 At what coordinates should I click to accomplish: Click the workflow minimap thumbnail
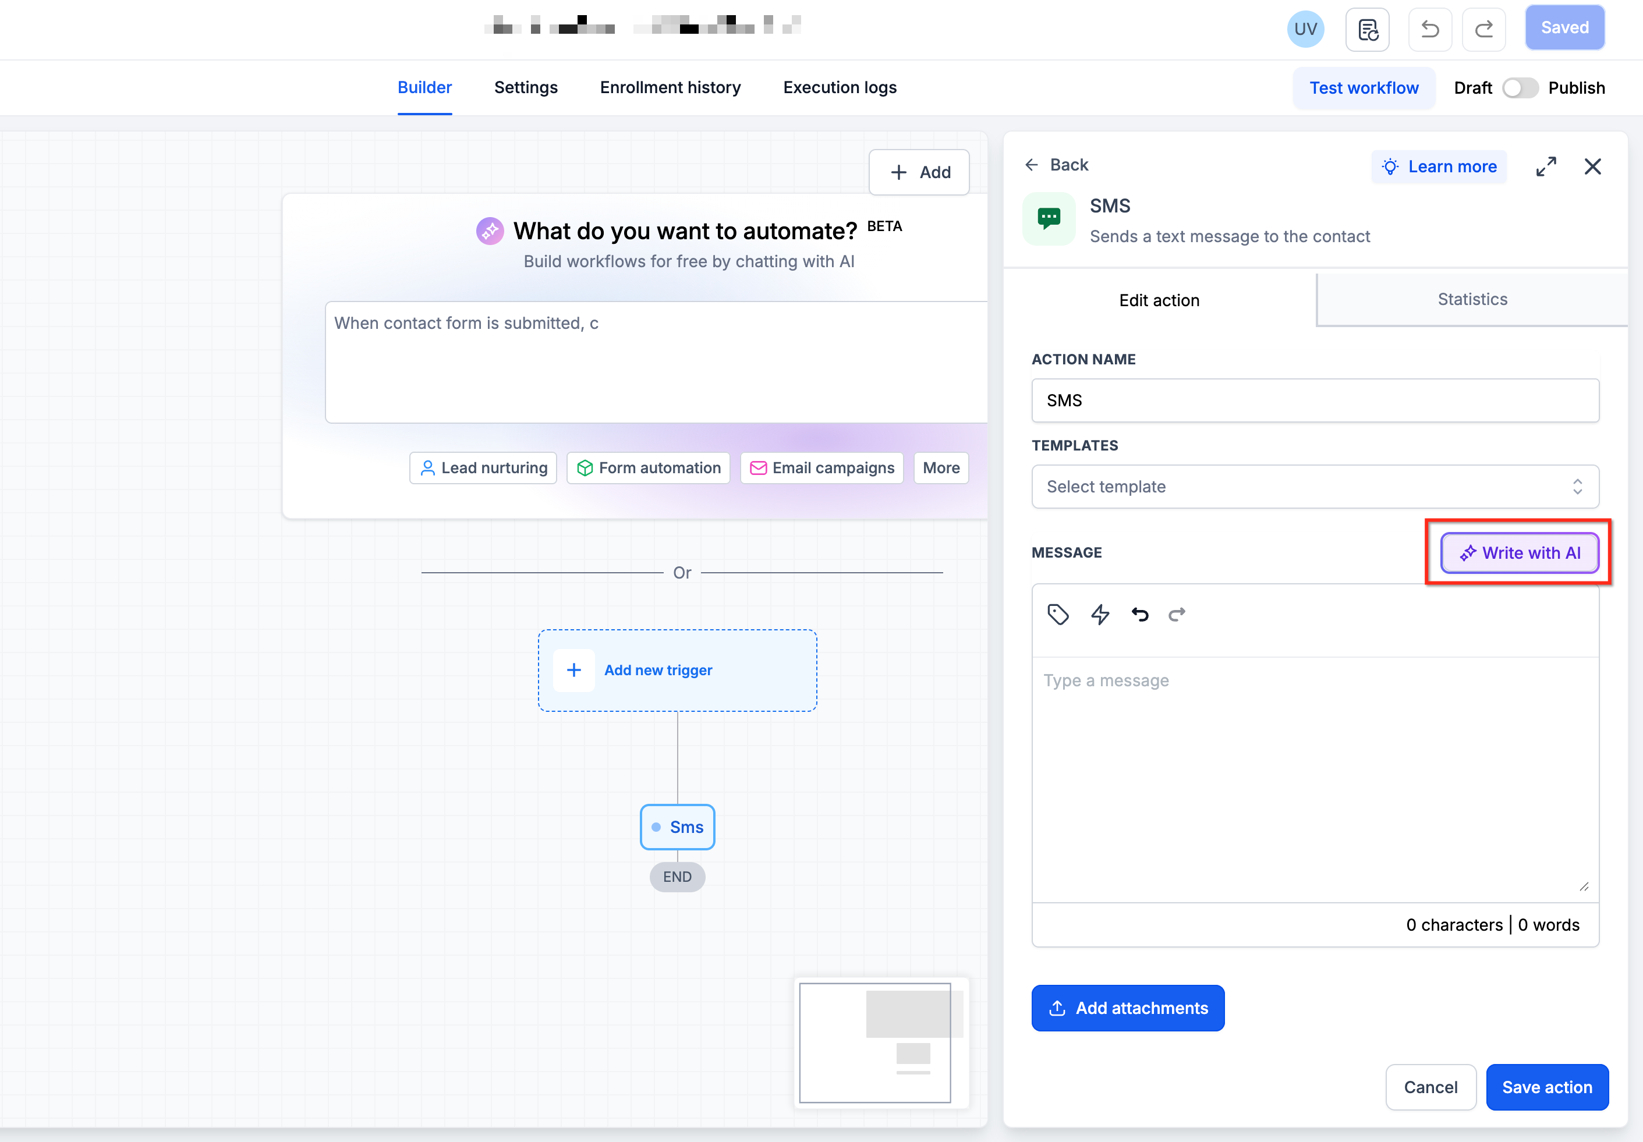tap(881, 1042)
